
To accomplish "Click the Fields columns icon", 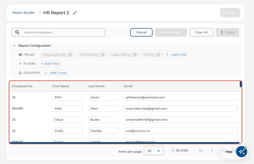I will coord(20,55).
